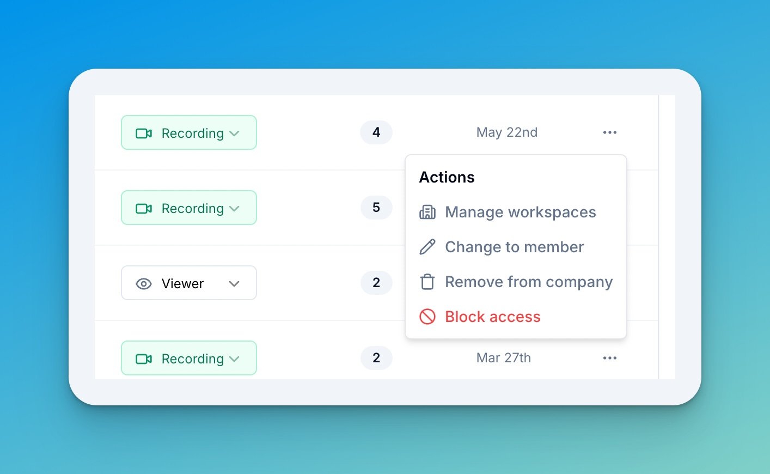Click the count badge 2 in the Mar 27th row

[x=376, y=358]
